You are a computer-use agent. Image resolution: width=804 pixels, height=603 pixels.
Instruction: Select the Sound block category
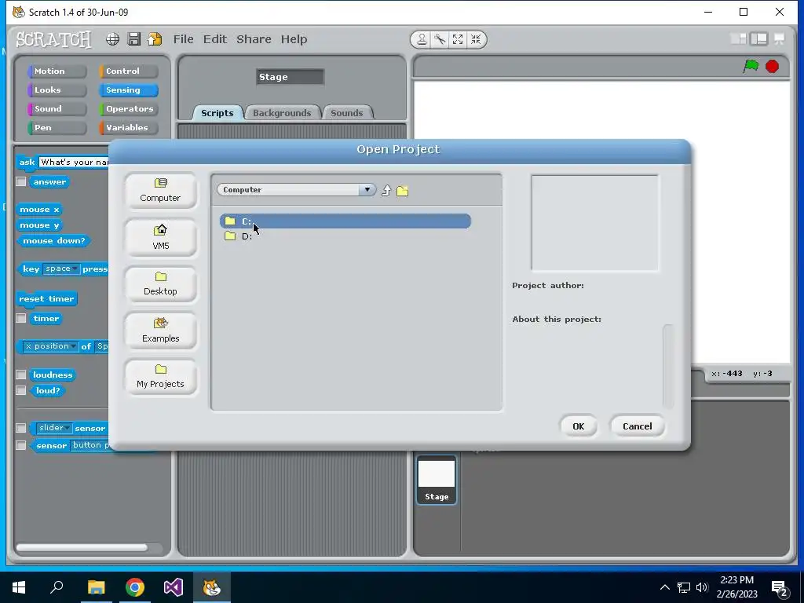pos(57,108)
